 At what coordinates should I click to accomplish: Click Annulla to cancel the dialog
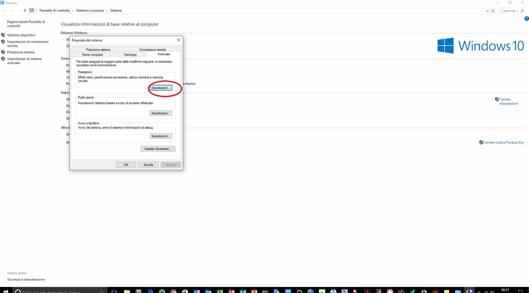(148, 165)
